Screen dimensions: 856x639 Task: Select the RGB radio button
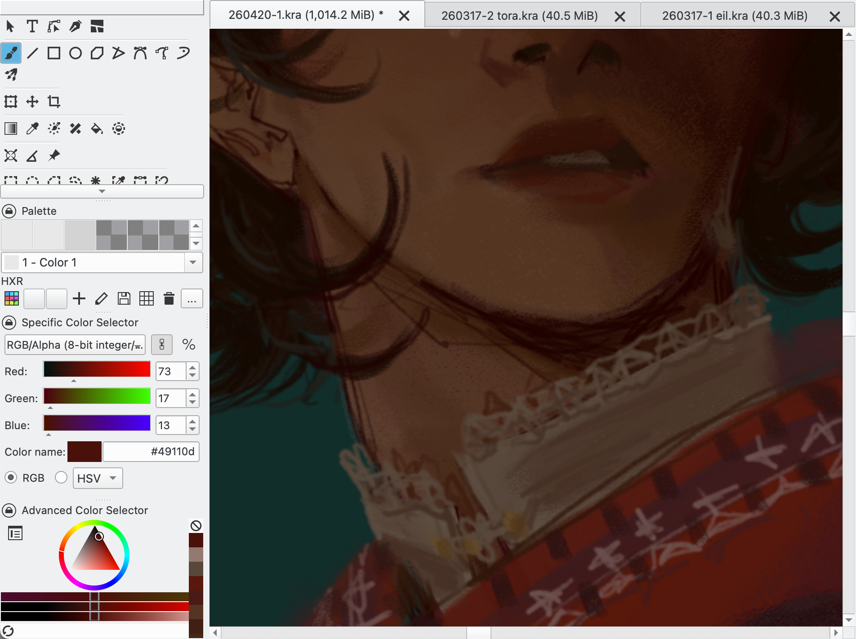pyautogui.click(x=11, y=477)
